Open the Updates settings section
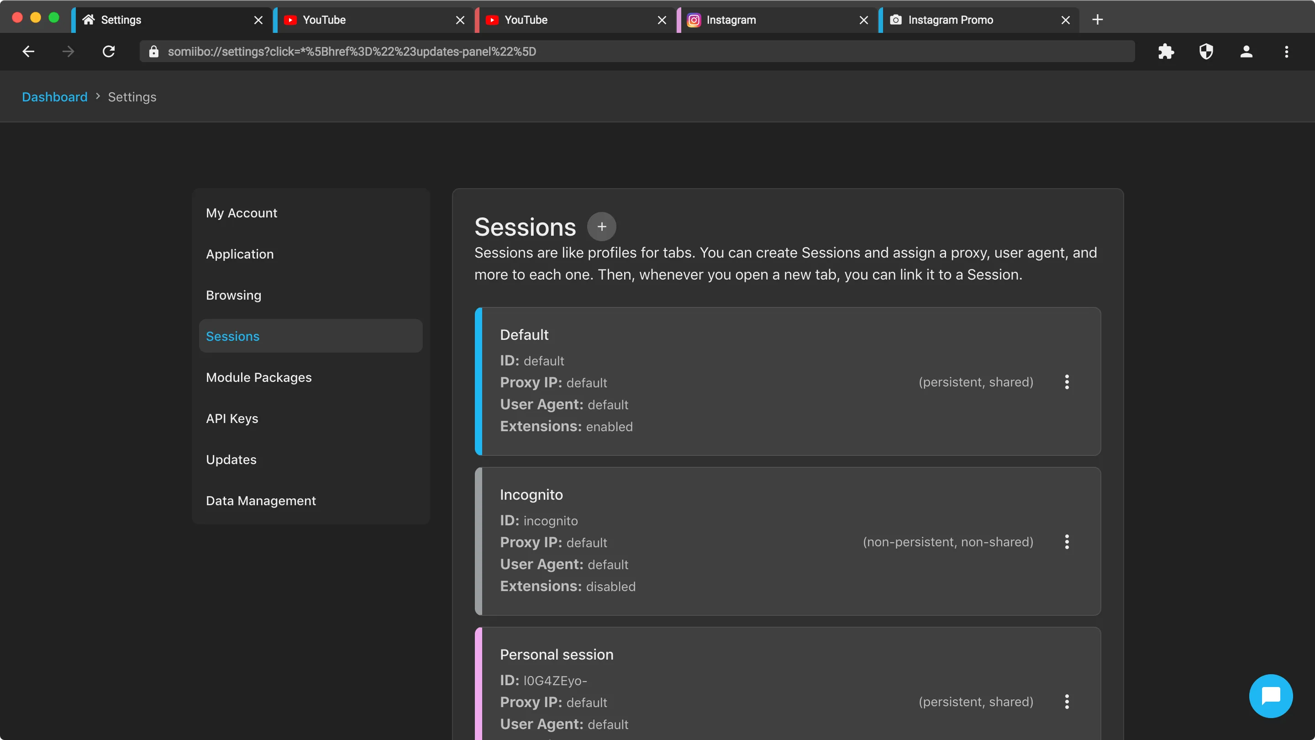Viewport: 1315px width, 740px height. pyautogui.click(x=231, y=460)
